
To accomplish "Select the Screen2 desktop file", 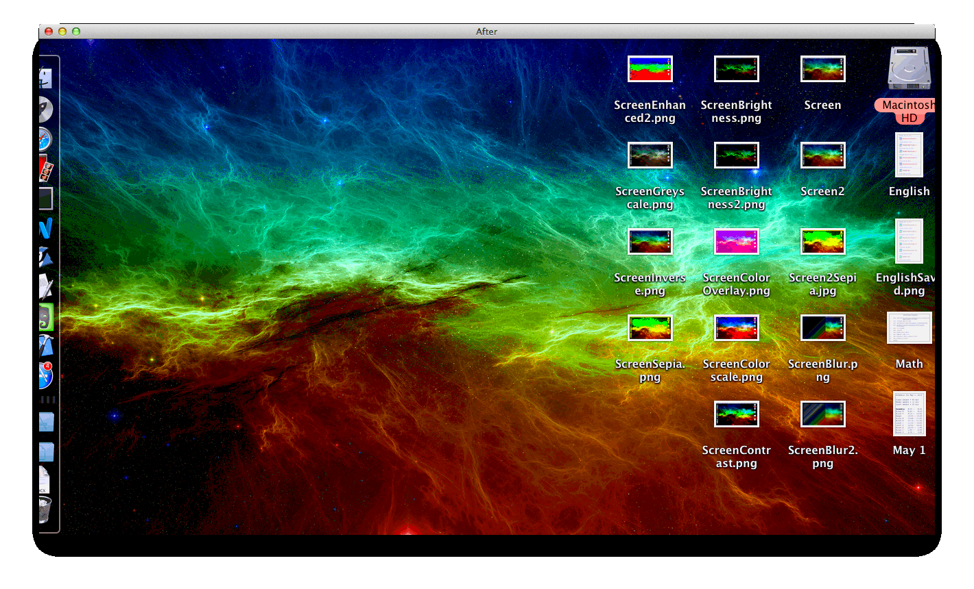I will [x=822, y=155].
